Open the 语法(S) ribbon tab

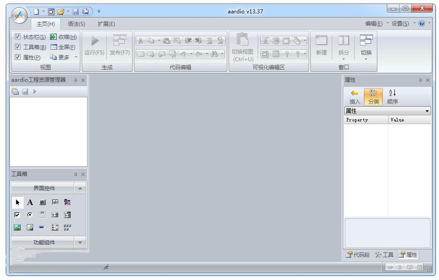click(x=76, y=24)
